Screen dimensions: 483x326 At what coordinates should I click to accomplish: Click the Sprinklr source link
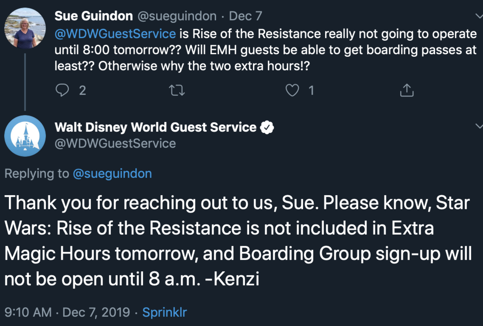click(165, 313)
